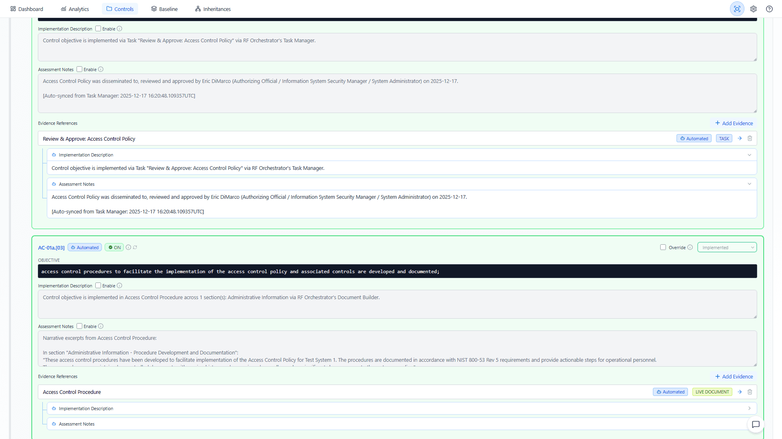782x439 pixels.
Task: Switch to the Dashboard tab
Action: tap(26, 9)
